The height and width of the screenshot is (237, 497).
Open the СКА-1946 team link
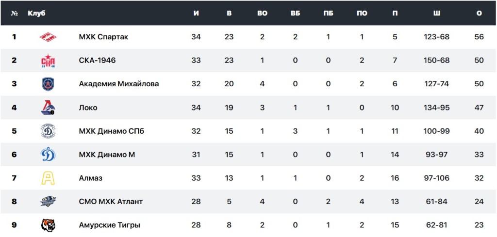(x=97, y=61)
